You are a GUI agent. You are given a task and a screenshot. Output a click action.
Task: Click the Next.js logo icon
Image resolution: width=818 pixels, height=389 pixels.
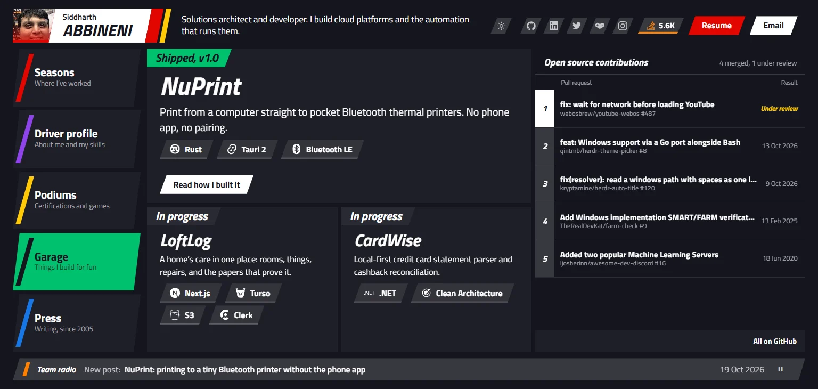click(175, 293)
